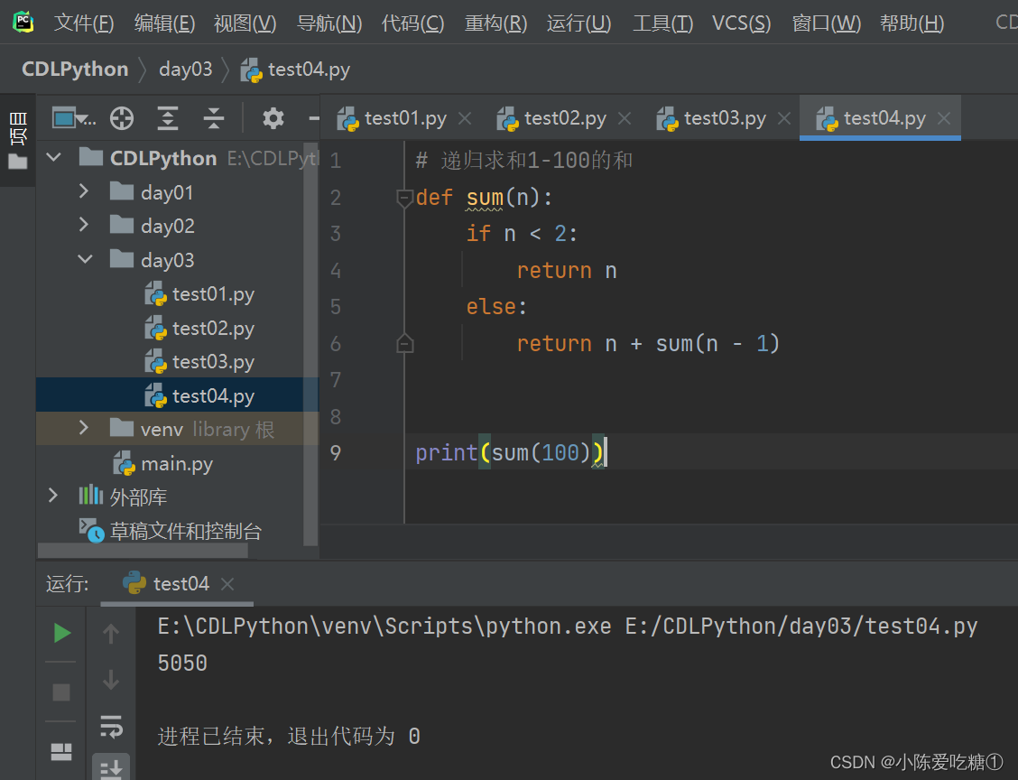Click the stop process square button

pyautogui.click(x=61, y=692)
